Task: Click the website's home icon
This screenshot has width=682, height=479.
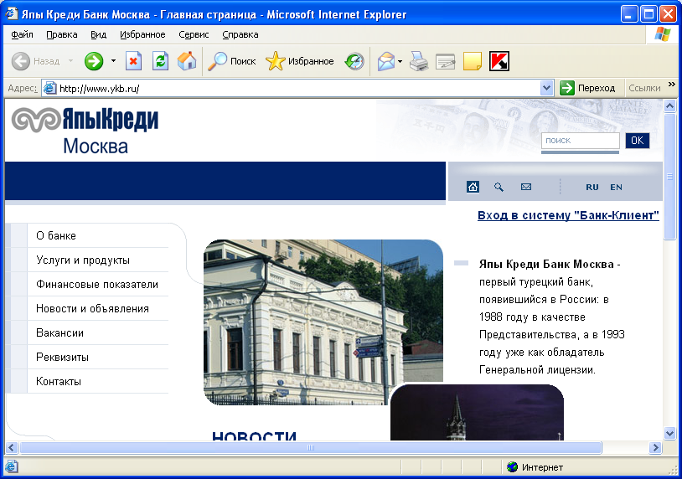Action: [x=473, y=187]
